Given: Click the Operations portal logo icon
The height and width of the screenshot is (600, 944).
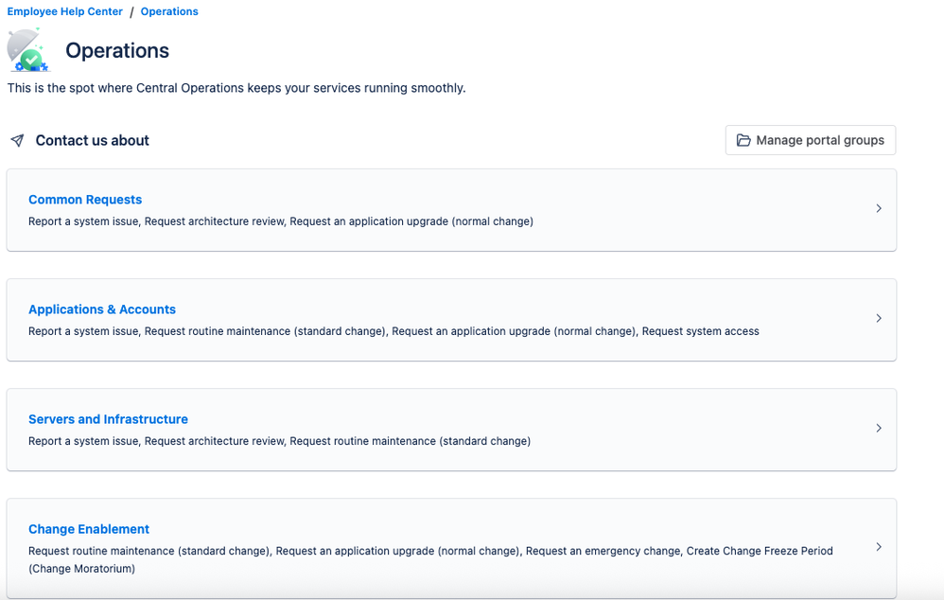Looking at the screenshot, I should pos(28,50).
